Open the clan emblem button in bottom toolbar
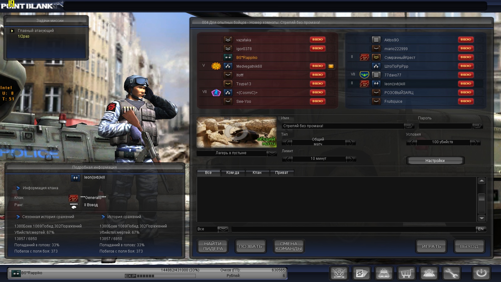The image size is (501, 282). [339, 273]
